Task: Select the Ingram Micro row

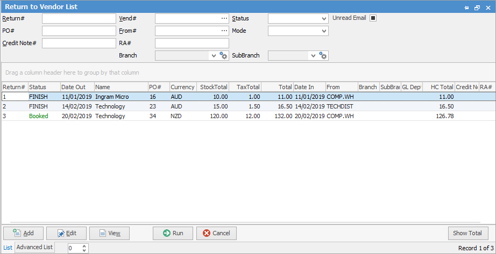Action: [249, 97]
